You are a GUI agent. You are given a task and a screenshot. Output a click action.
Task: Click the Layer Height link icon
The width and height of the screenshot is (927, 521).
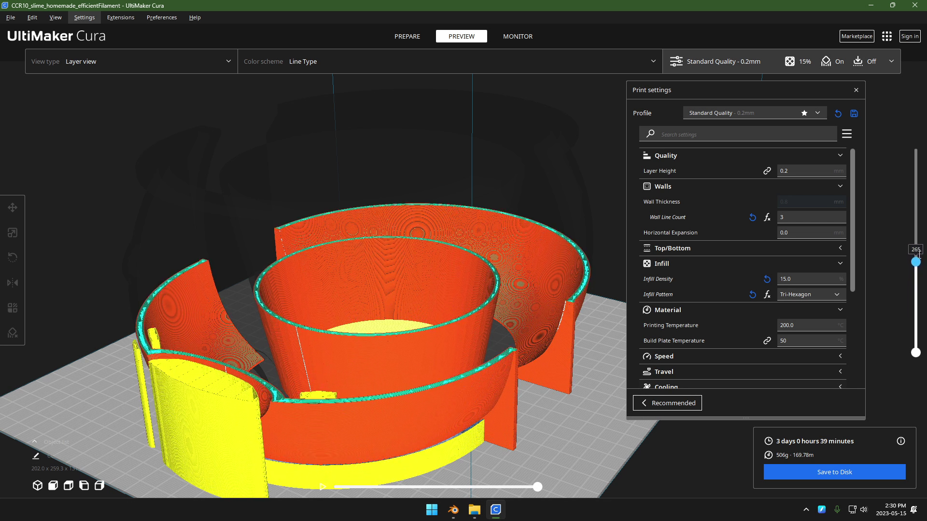(x=767, y=171)
